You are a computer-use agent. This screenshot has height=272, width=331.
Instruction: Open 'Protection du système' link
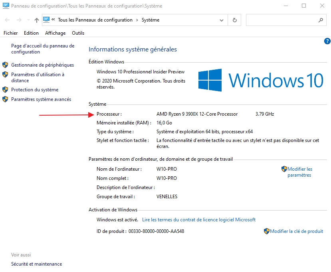(x=35, y=90)
